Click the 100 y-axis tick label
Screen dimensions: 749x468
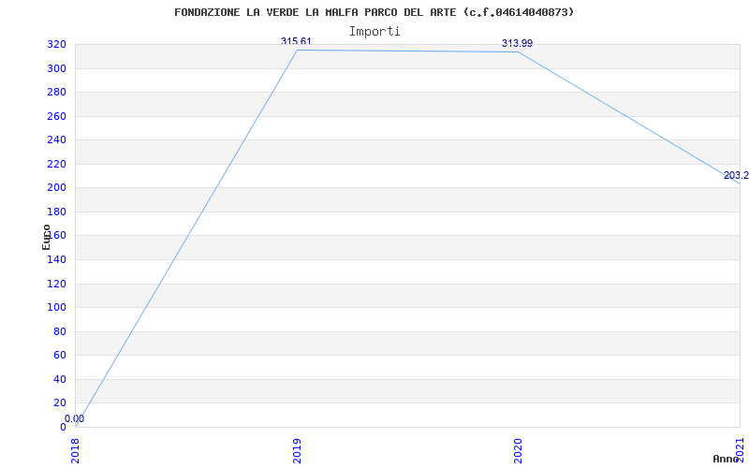point(56,308)
